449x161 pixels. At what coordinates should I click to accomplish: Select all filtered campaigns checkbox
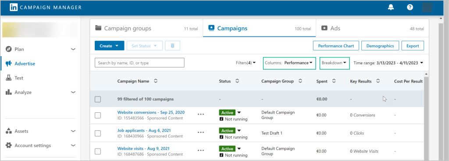[98, 99]
